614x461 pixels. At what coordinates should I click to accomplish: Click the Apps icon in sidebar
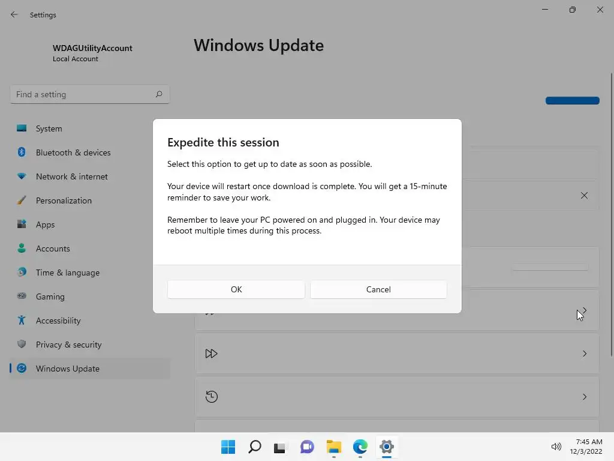(x=22, y=224)
